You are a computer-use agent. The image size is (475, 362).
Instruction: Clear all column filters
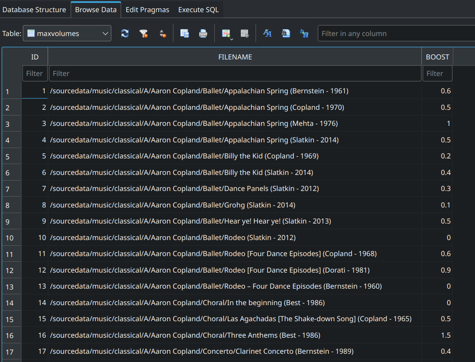point(144,33)
